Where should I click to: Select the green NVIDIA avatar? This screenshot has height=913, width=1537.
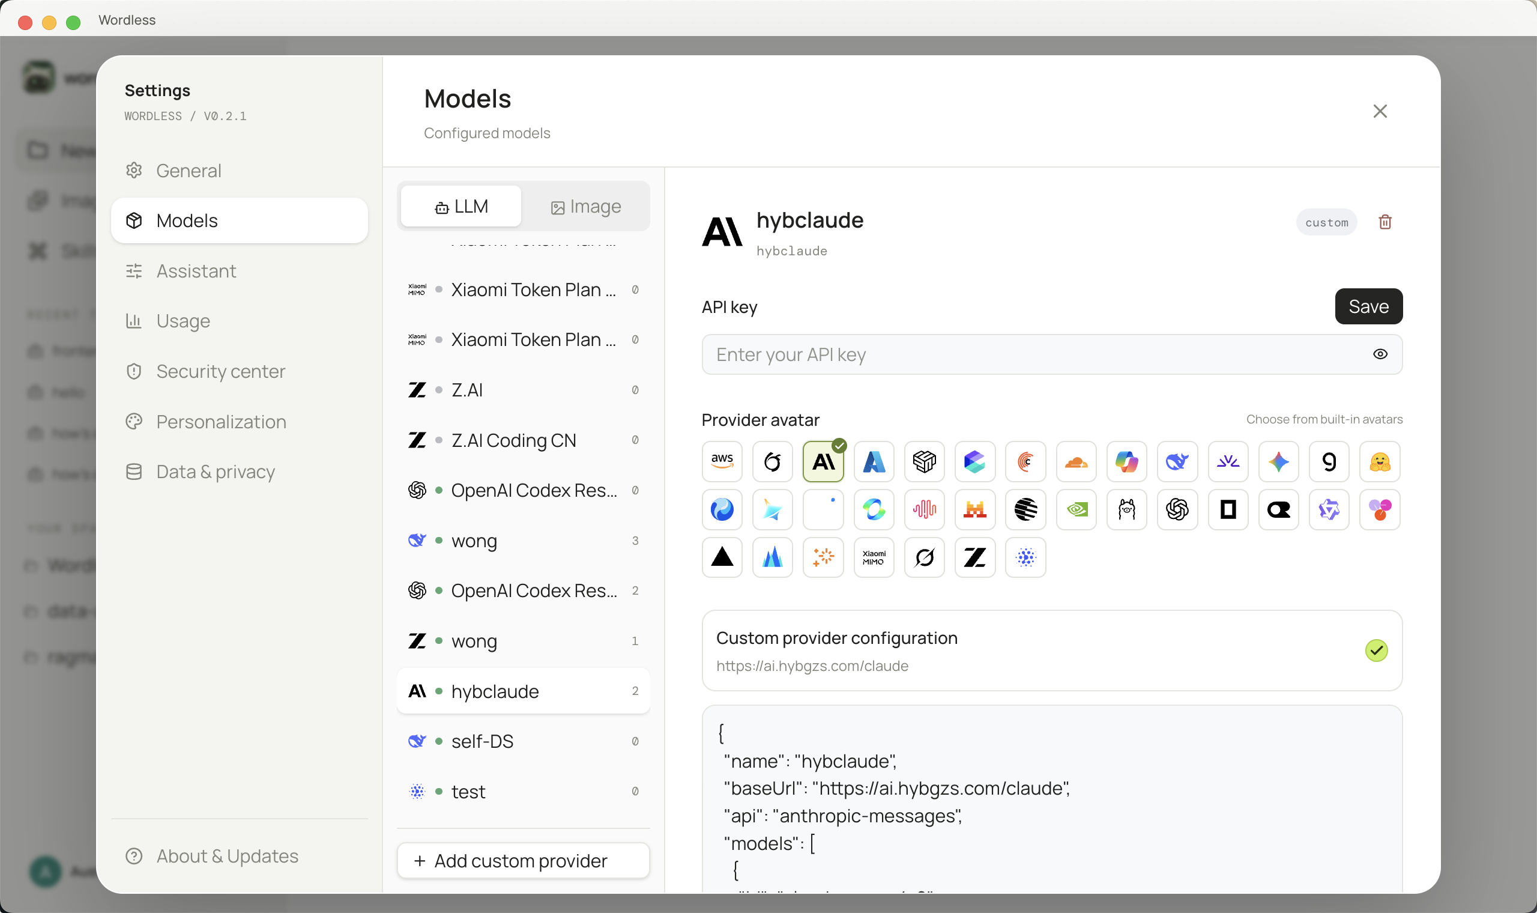pyautogui.click(x=1076, y=509)
